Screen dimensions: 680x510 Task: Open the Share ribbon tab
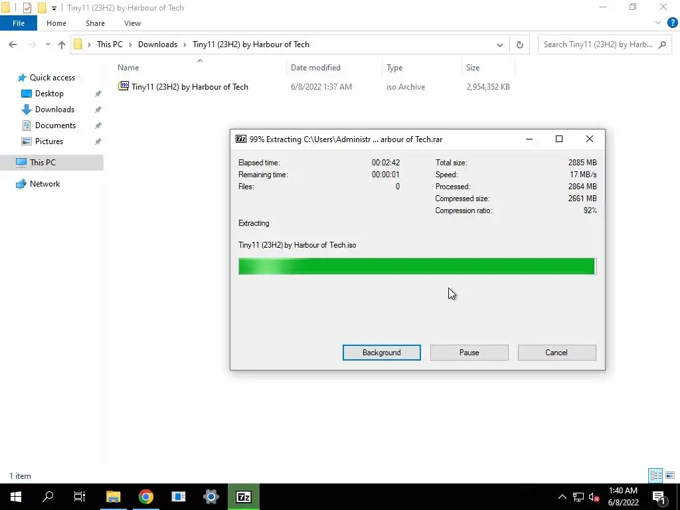(x=95, y=23)
